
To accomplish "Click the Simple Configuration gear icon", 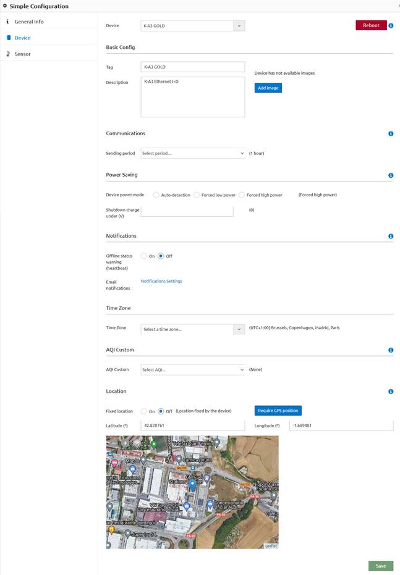I will point(5,6).
